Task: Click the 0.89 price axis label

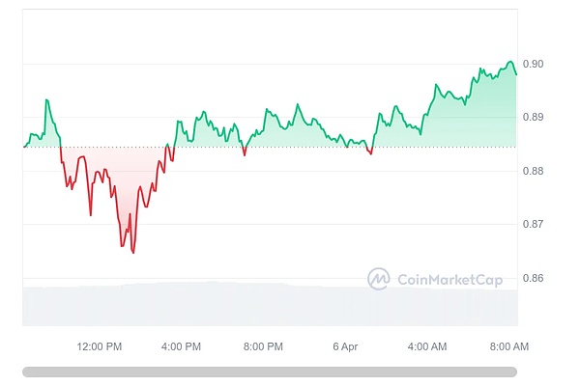Action: pos(531,118)
